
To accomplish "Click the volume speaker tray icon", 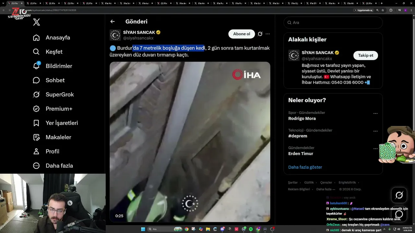I will click(x=399, y=229).
